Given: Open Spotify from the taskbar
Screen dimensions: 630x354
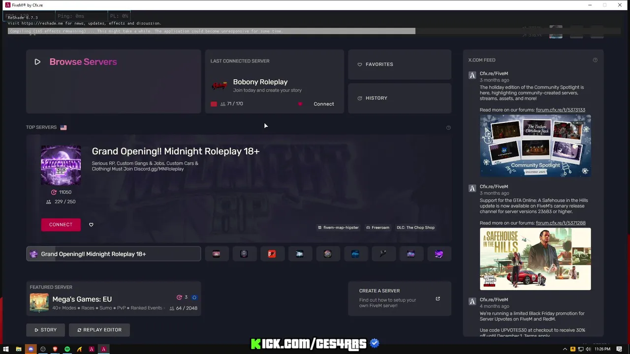Looking at the screenshot, I should (67, 349).
